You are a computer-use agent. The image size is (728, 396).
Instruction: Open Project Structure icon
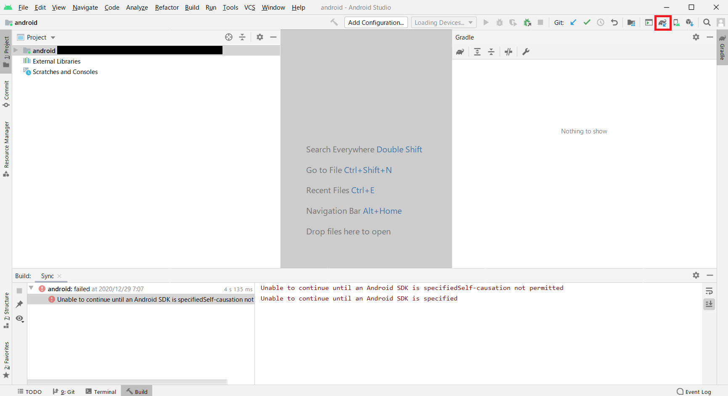pyautogui.click(x=631, y=22)
